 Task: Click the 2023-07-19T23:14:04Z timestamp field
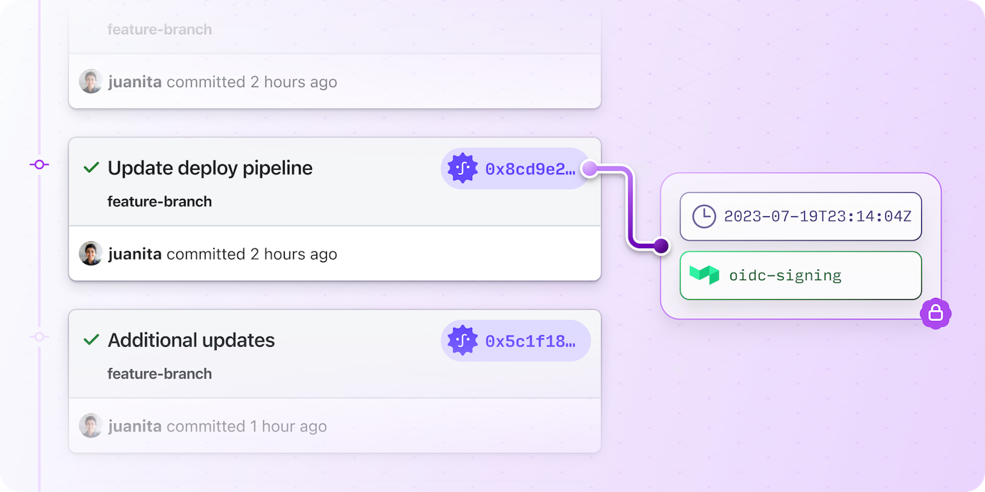(x=817, y=216)
